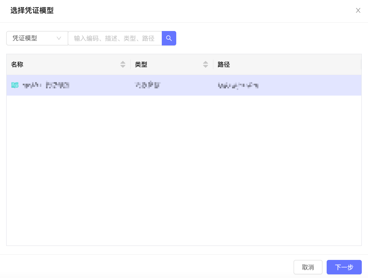
Task: Click the path cell of the highlighted row
Action: coord(238,85)
